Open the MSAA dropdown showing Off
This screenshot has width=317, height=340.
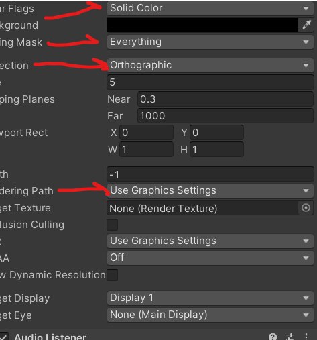[x=210, y=258]
